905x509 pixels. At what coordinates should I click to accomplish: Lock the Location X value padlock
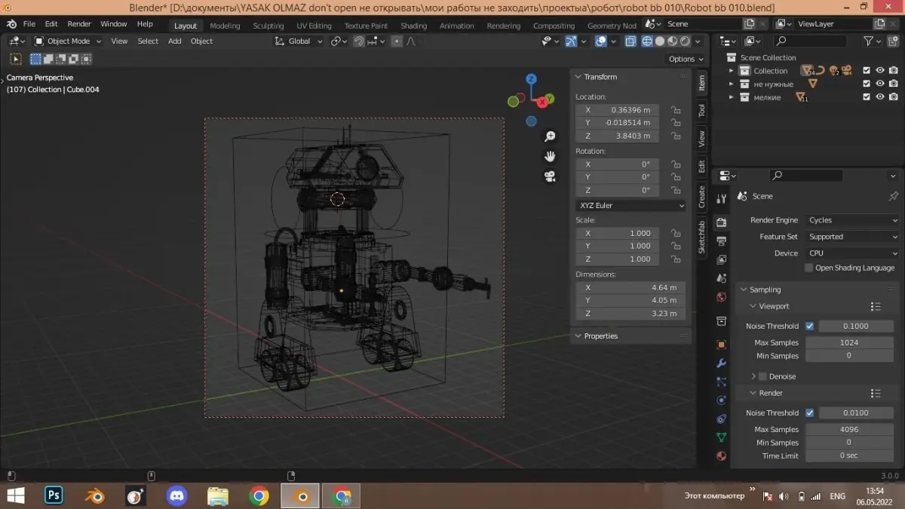[676, 110]
